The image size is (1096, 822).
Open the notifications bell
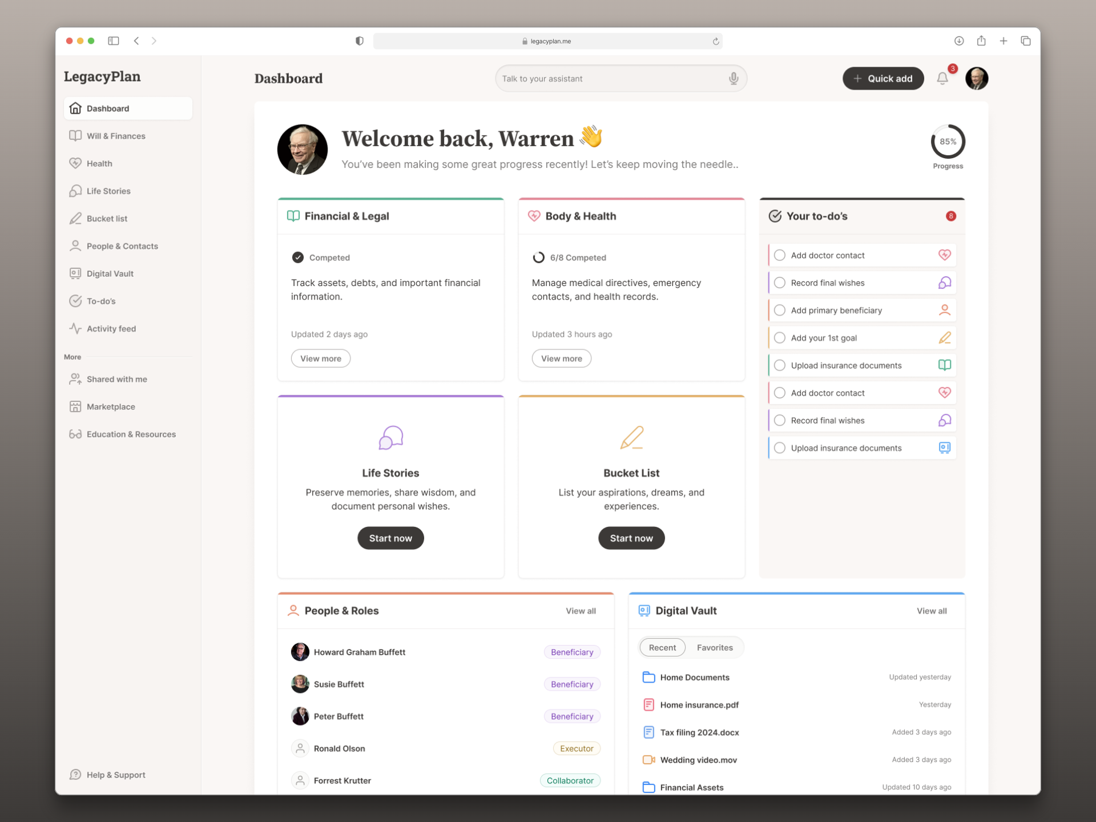tap(942, 79)
